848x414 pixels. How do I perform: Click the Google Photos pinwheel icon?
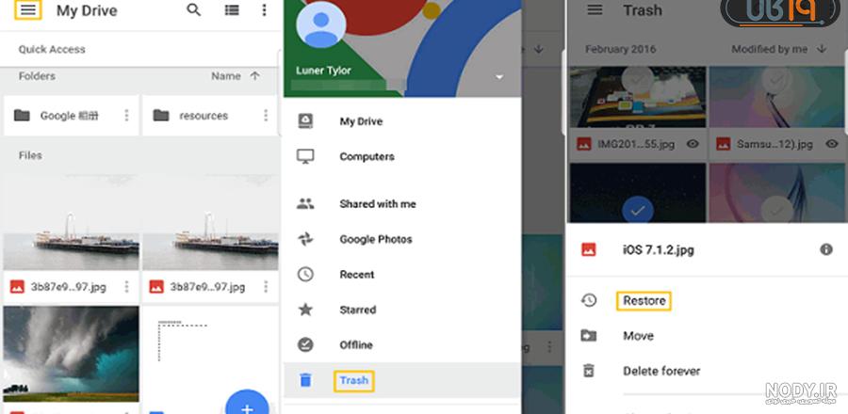[x=305, y=239]
